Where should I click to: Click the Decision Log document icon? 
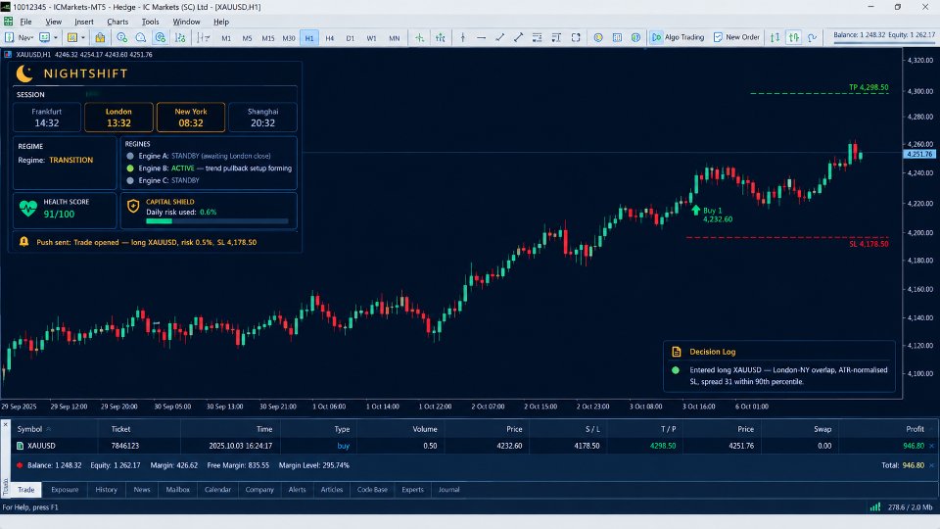pyautogui.click(x=677, y=352)
